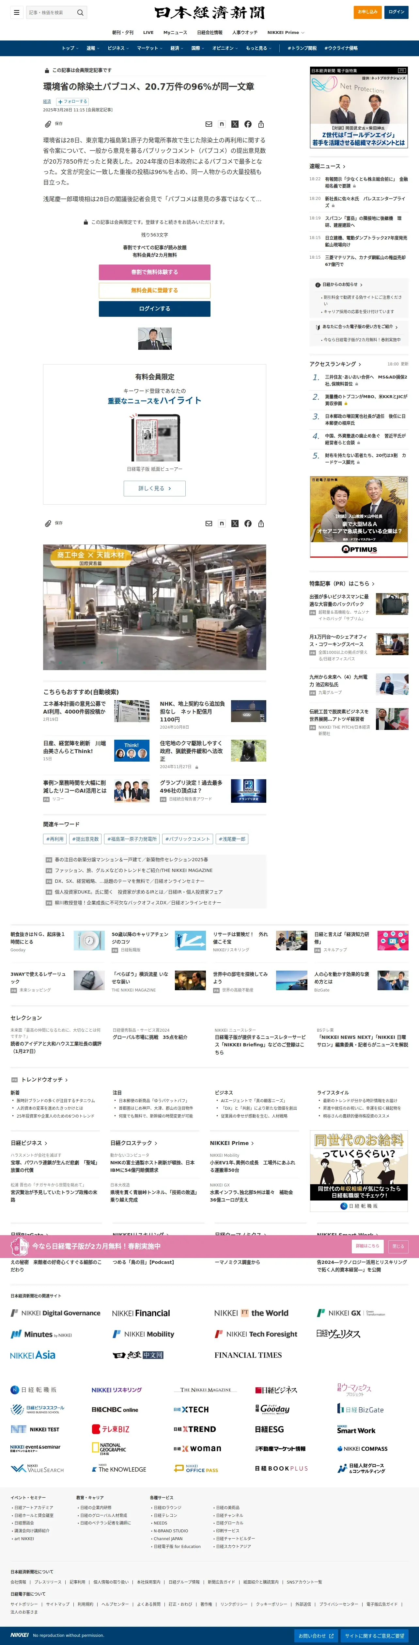The width and height of the screenshot is (419, 1645).
Task: Close the campaign banner with 閉じる
Action: [398, 1246]
